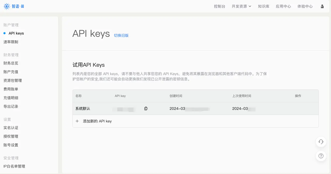331x174 pixels.
Task: Click the help question mark icon
Action: pyautogui.click(x=321, y=156)
